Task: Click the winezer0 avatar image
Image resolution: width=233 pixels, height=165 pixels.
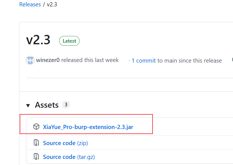Action: point(30,60)
